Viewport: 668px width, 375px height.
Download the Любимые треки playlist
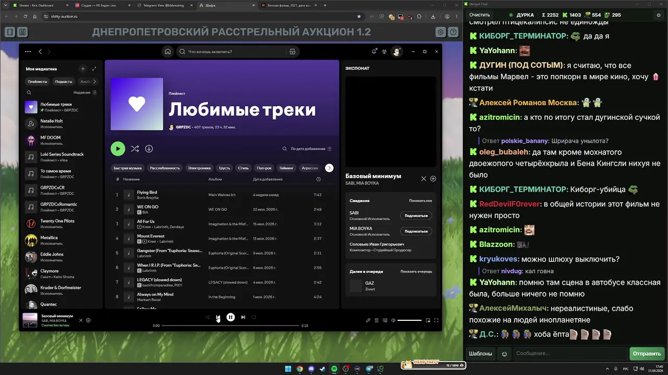(149, 148)
